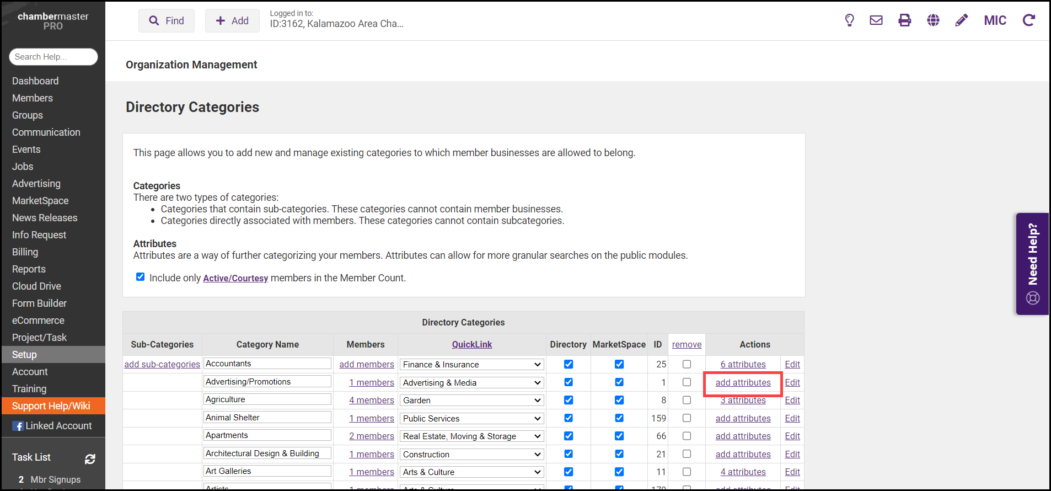1051x491 pixels.
Task: Open the envelope mail icon
Action: [876, 20]
